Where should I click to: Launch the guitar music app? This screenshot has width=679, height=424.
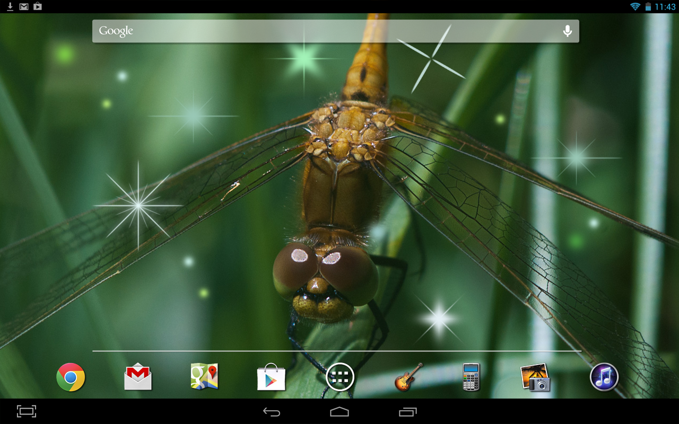pyautogui.click(x=408, y=377)
